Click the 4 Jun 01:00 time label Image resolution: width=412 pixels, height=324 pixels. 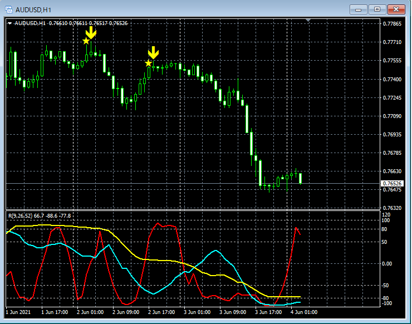click(304, 312)
